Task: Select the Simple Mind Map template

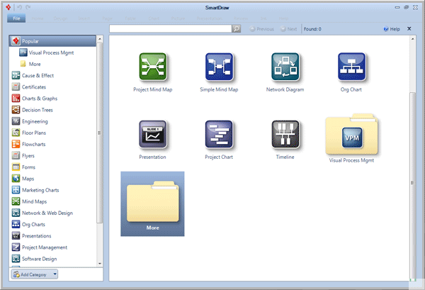Action: tap(220, 68)
